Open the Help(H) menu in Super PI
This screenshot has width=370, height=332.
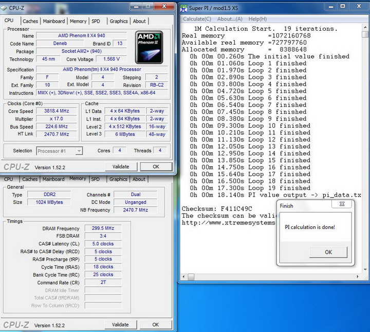257,19
